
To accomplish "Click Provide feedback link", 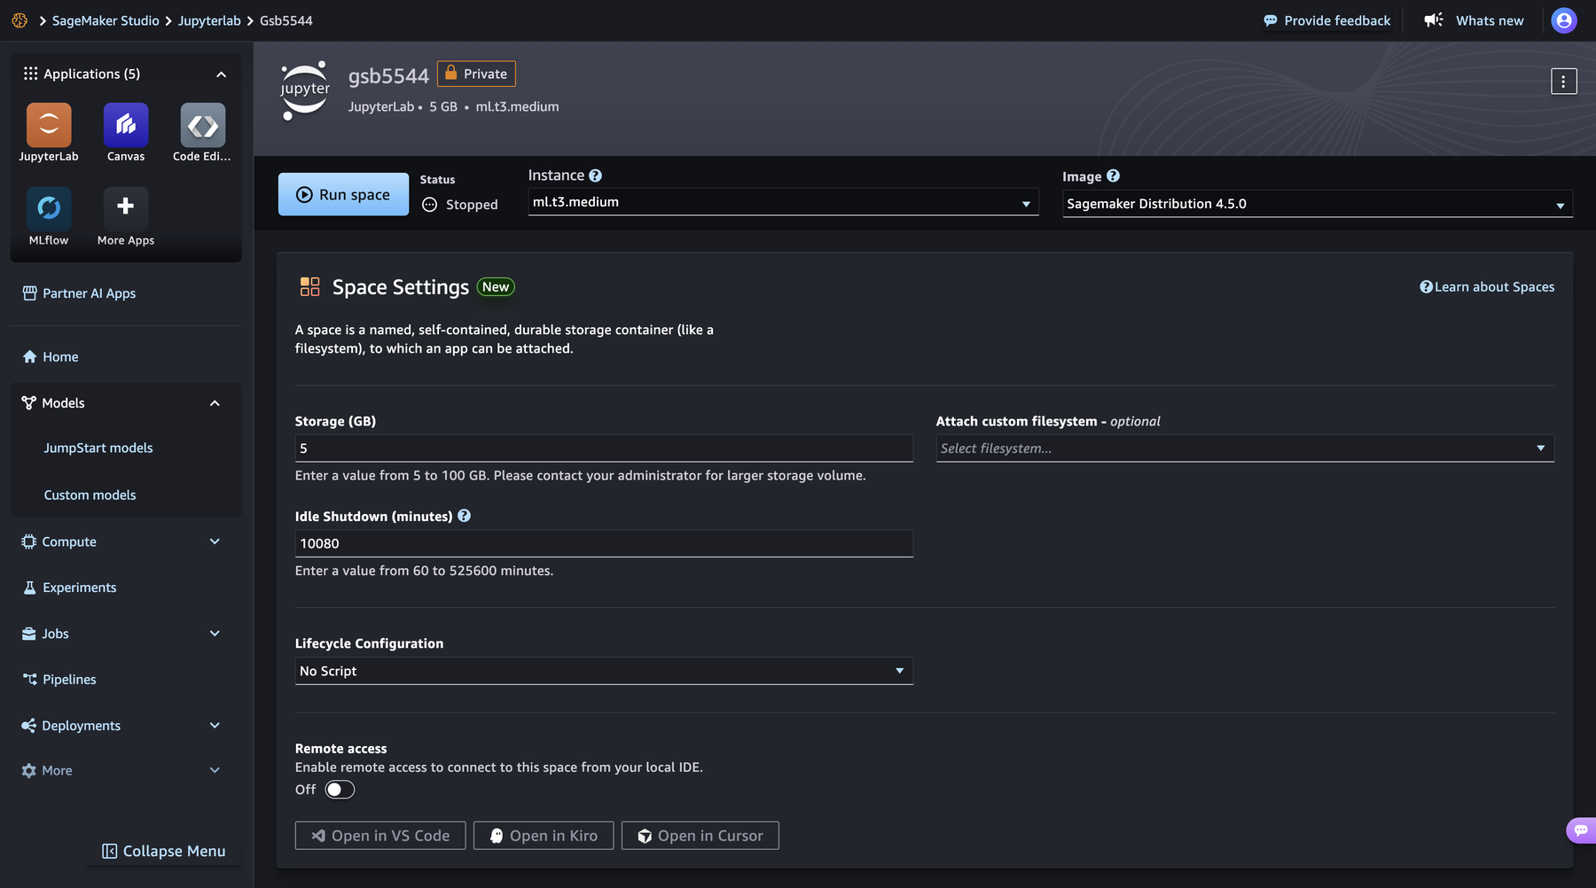I will pos(1327,20).
